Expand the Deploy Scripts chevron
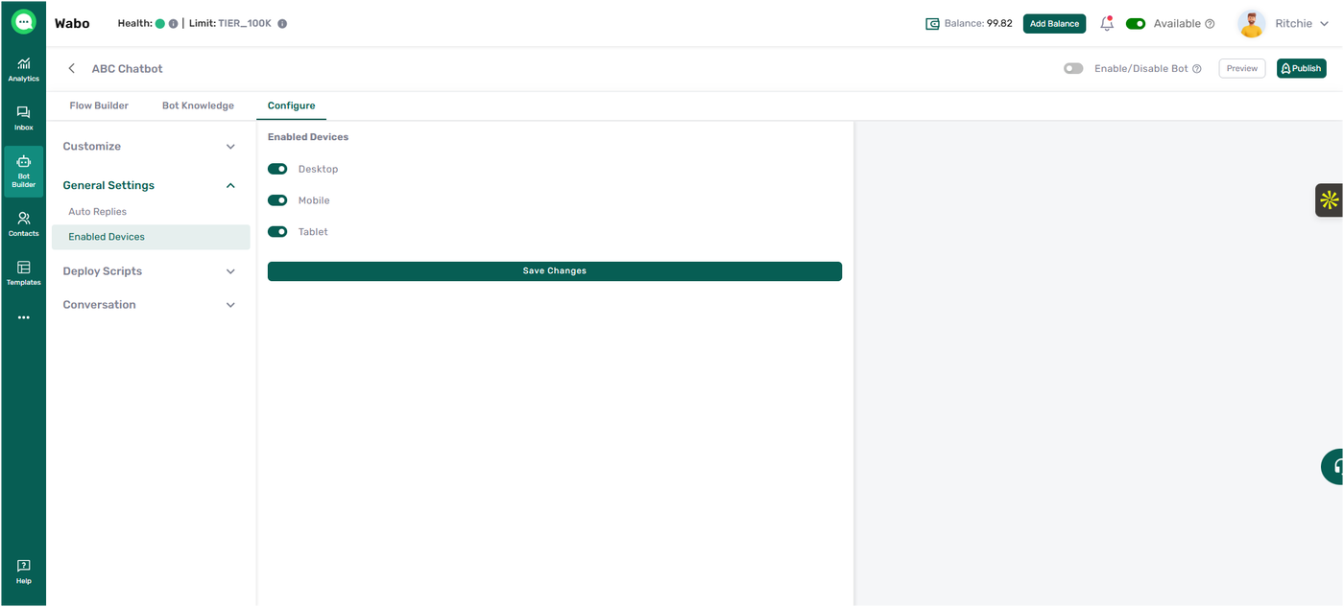Screen dimensions: 1344x607 click(230, 271)
